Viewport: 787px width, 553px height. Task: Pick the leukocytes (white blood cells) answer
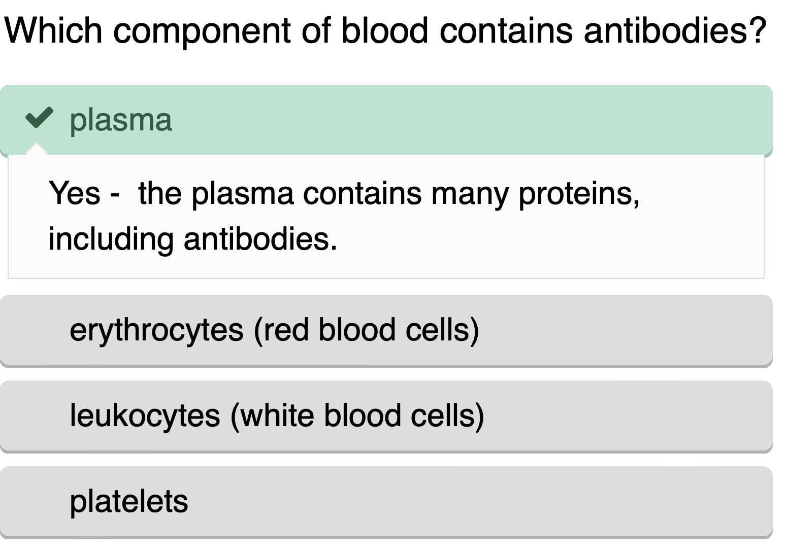pyautogui.click(x=386, y=416)
